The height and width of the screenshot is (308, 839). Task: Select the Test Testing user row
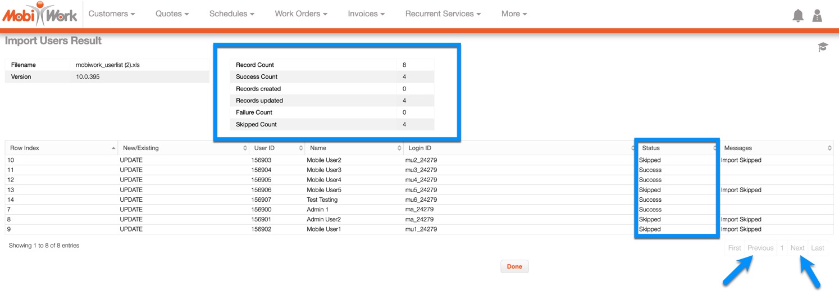(322, 200)
